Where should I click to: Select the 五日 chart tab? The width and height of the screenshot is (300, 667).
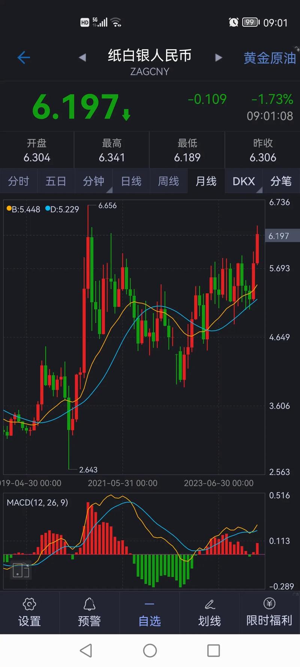click(x=56, y=181)
